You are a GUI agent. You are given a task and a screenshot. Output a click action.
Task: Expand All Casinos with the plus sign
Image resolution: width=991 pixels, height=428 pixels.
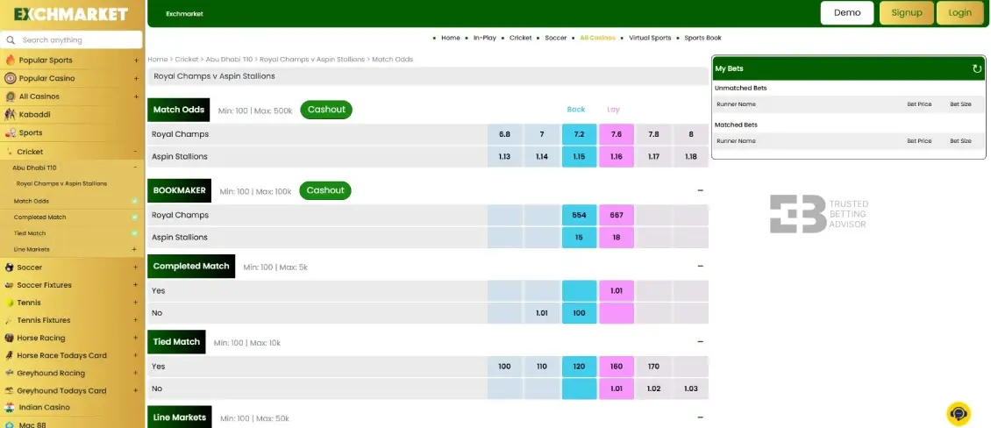[136, 96]
